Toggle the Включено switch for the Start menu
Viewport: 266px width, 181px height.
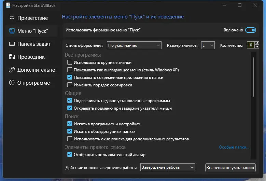coord(251,30)
